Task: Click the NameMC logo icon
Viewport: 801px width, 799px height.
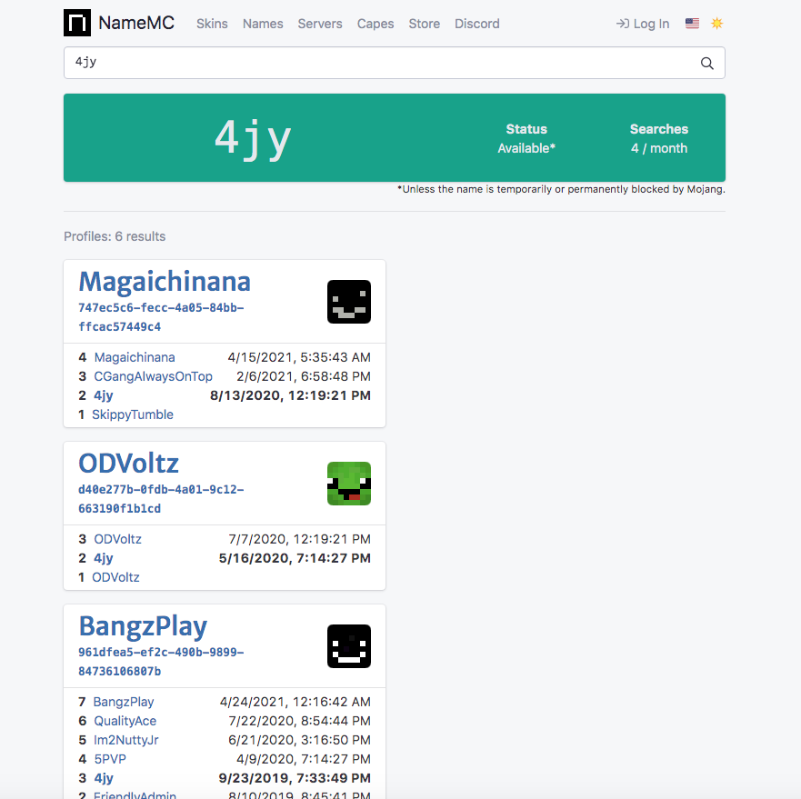Action: 77,23
